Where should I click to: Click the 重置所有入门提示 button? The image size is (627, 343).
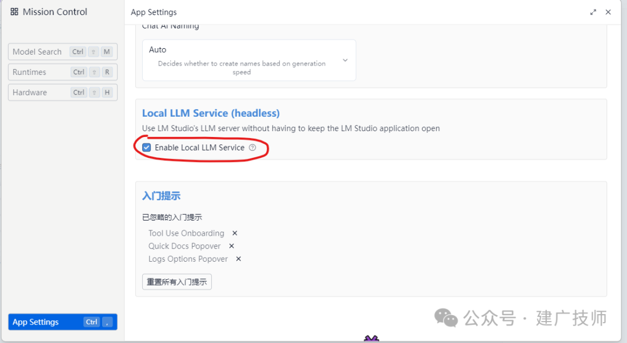tap(176, 282)
